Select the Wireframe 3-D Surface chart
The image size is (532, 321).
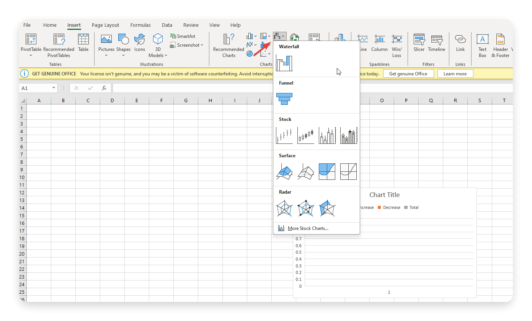(306, 172)
